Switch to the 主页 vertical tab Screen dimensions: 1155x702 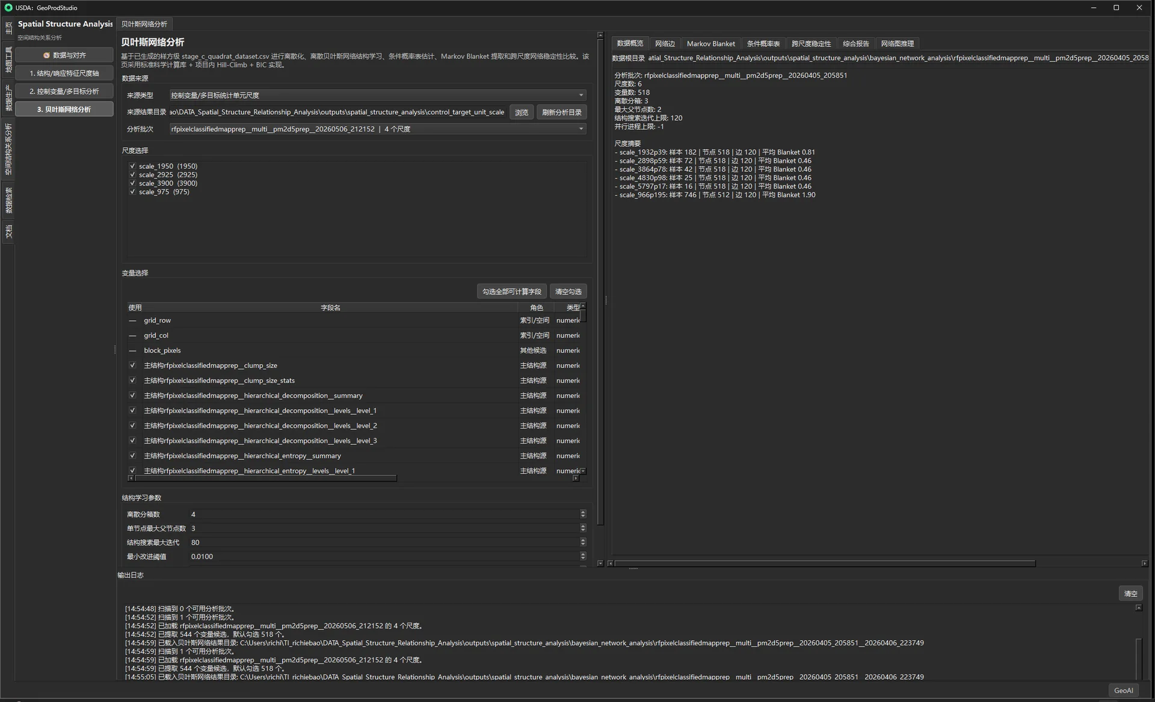click(x=8, y=28)
